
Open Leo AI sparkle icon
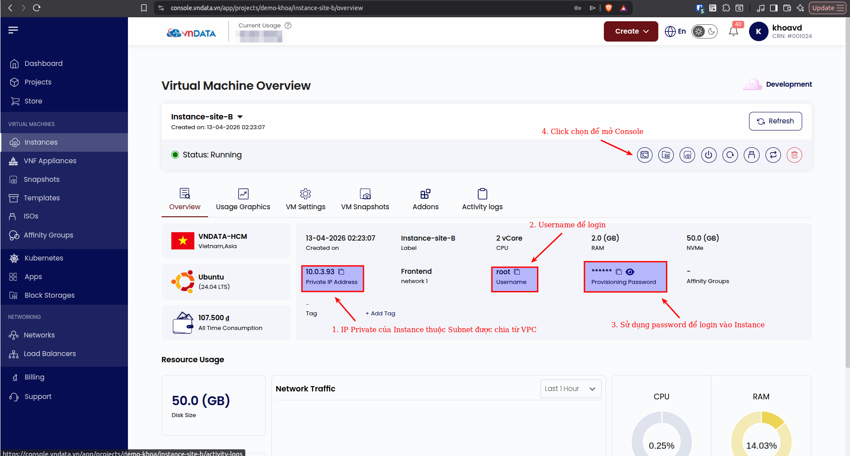pos(800,8)
